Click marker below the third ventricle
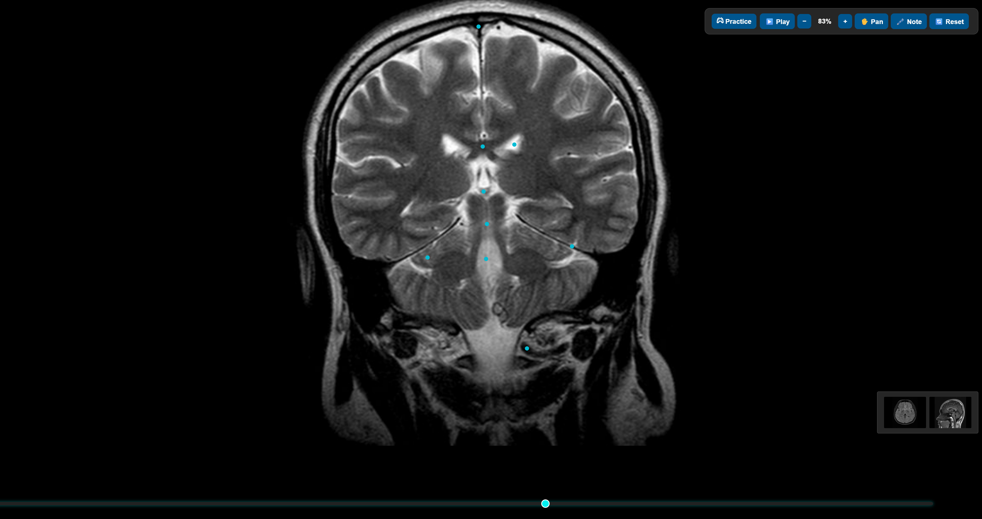 [x=483, y=192]
